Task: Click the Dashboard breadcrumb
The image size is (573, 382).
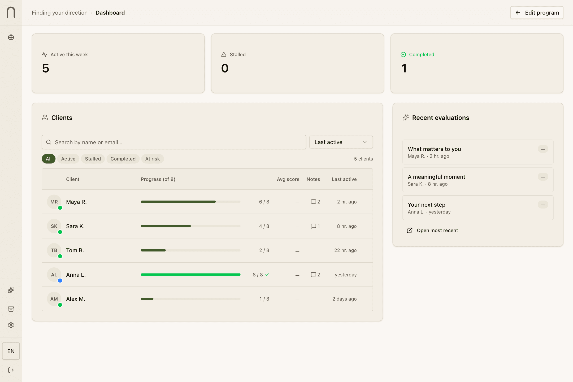Action: [x=110, y=13]
